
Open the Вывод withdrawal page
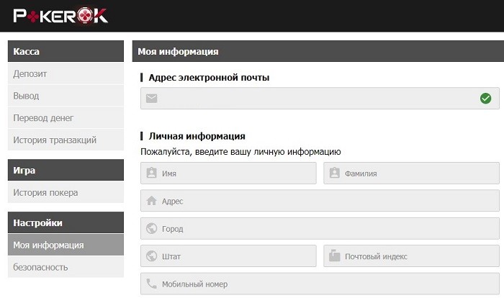click(x=66, y=96)
